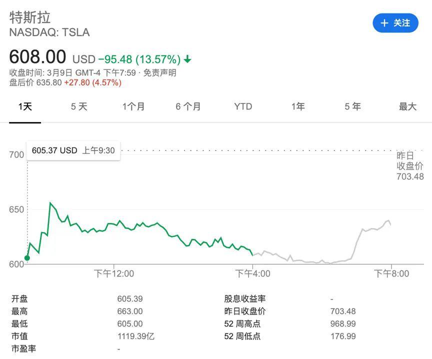
Task: Click the 昨日收盘价 703.48 chart label
Action: [x=410, y=166]
